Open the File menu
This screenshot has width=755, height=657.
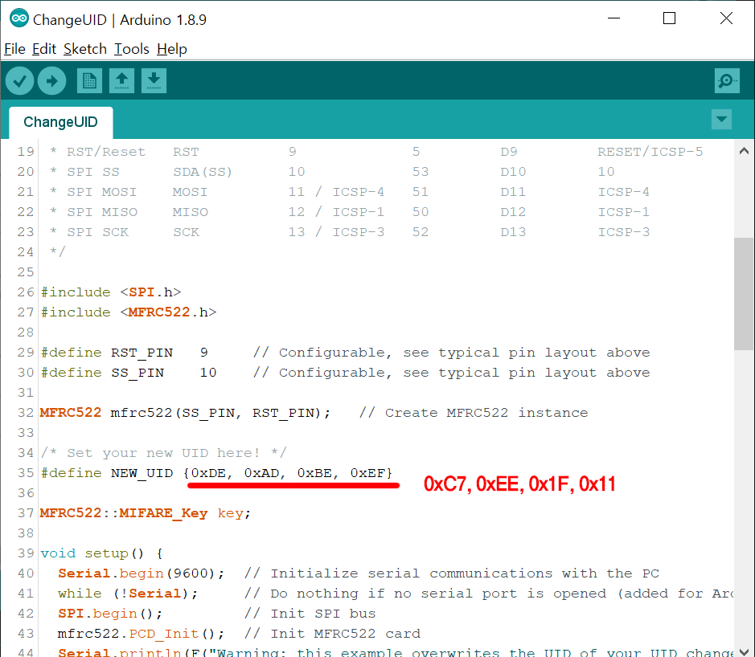click(x=14, y=49)
